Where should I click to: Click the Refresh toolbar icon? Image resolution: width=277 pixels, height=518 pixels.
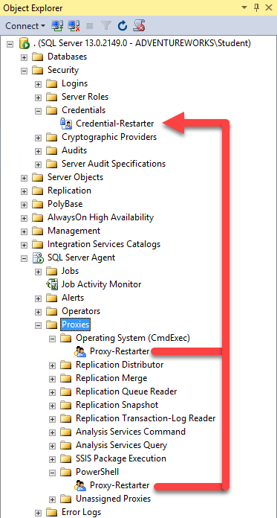coord(123,25)
